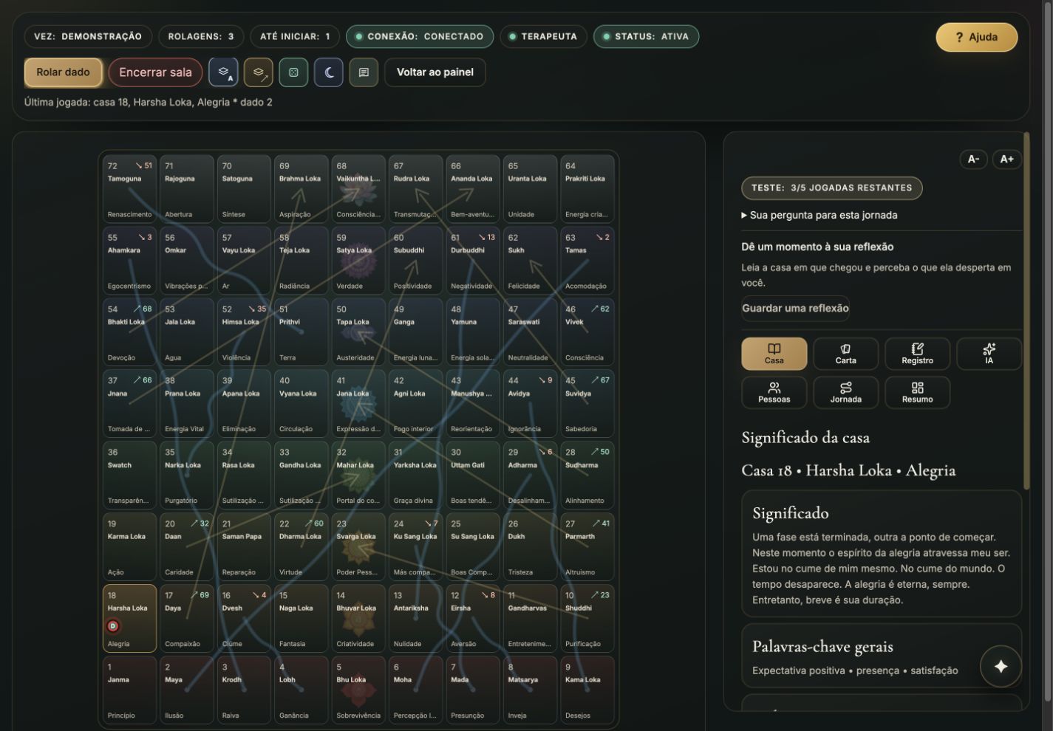Image resolution: width=1053 pixels, height=731 pixels.
Task: Click the layers icon with arrow
Action: 259,72
